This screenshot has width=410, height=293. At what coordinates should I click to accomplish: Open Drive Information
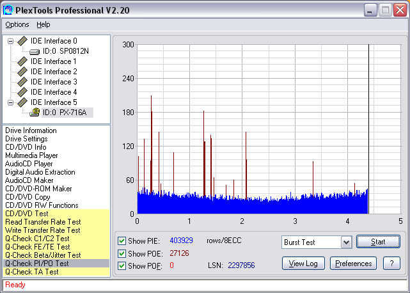(31, 131)
